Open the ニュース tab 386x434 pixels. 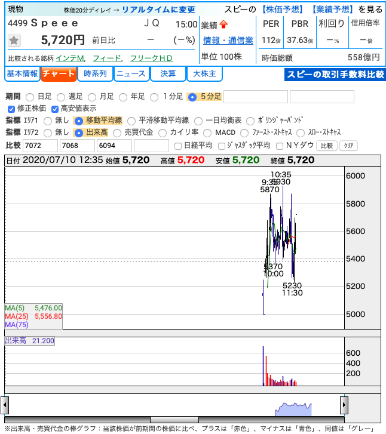(x=131, y=74)
